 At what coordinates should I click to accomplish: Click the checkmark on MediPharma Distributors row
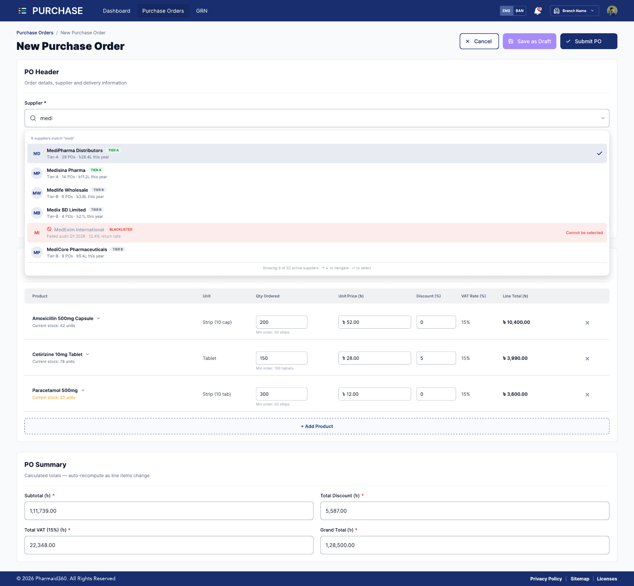tap(600, 153)
